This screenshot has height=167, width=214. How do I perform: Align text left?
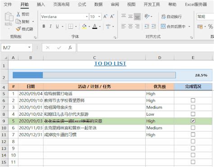(x=124, y=26)
